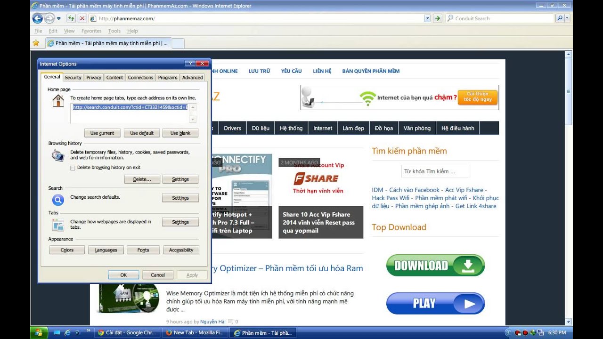This screenshot has height=339, width=603.
Task: Open the Help menu
Action: (x=132, y=31)
